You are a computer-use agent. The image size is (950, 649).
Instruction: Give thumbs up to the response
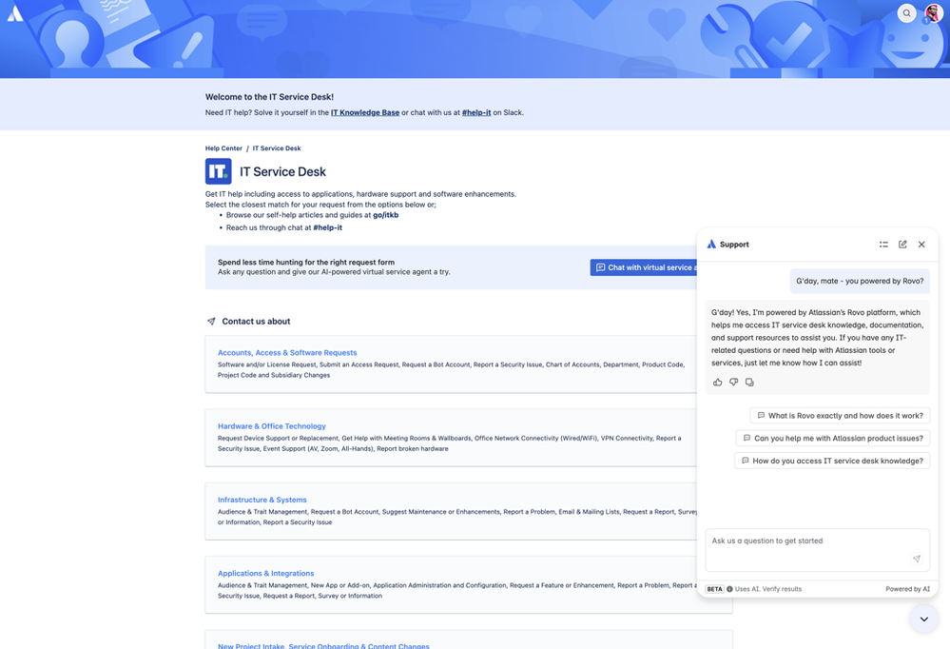click(717, 383)
